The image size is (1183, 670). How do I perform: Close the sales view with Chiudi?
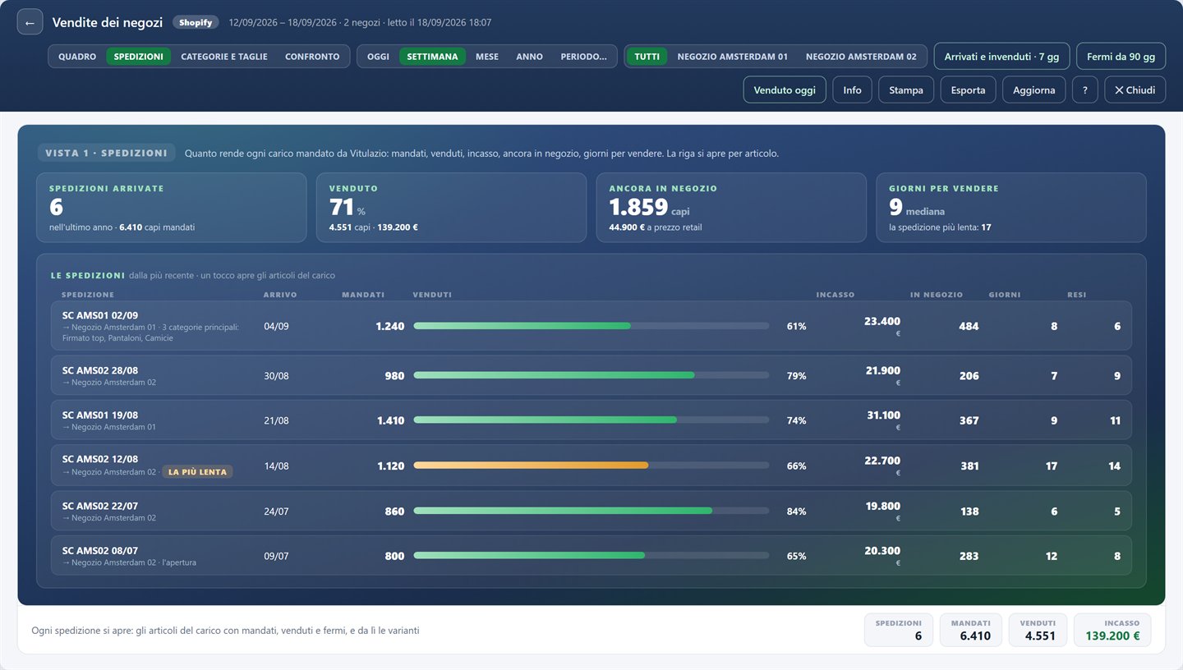point(1135,90)
